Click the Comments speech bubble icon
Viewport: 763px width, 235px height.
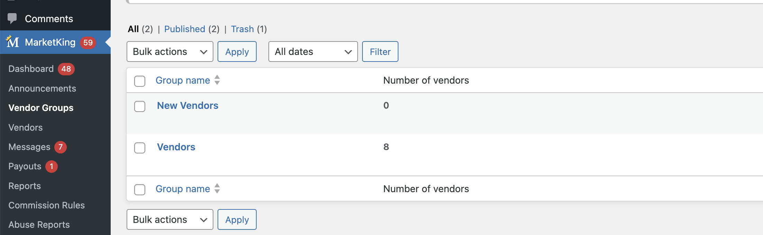(x=12, y=18)
